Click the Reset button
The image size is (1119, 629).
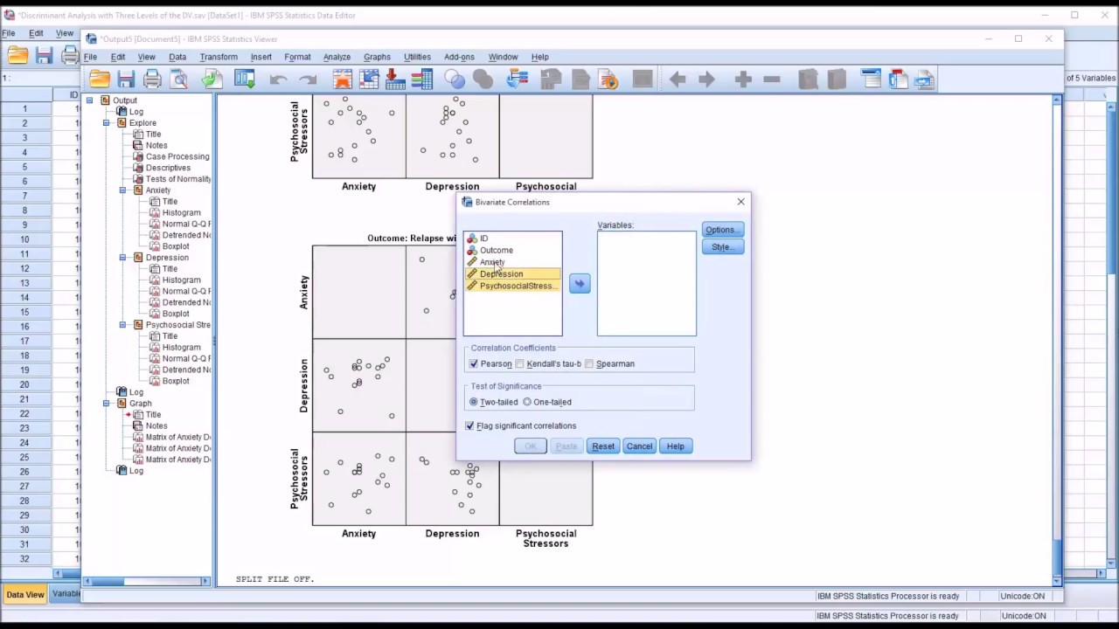click(603, 446)
